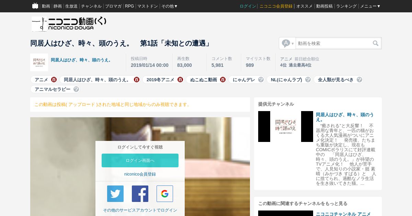Open dictionary icon beside 同居人はひざ、時々、頭のうえ。 tag
This screenshot has height=216, width=412.
[137, 80]
